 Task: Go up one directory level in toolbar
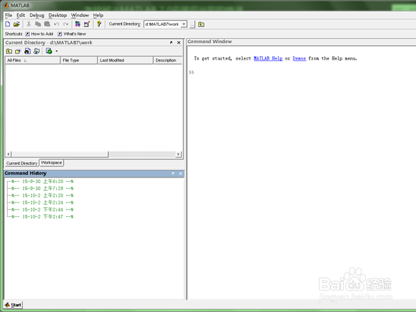pos(201,24)
